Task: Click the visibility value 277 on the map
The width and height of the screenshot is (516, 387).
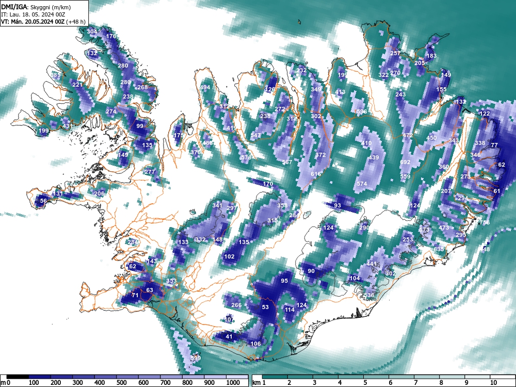Action: [x=150, y=172]
